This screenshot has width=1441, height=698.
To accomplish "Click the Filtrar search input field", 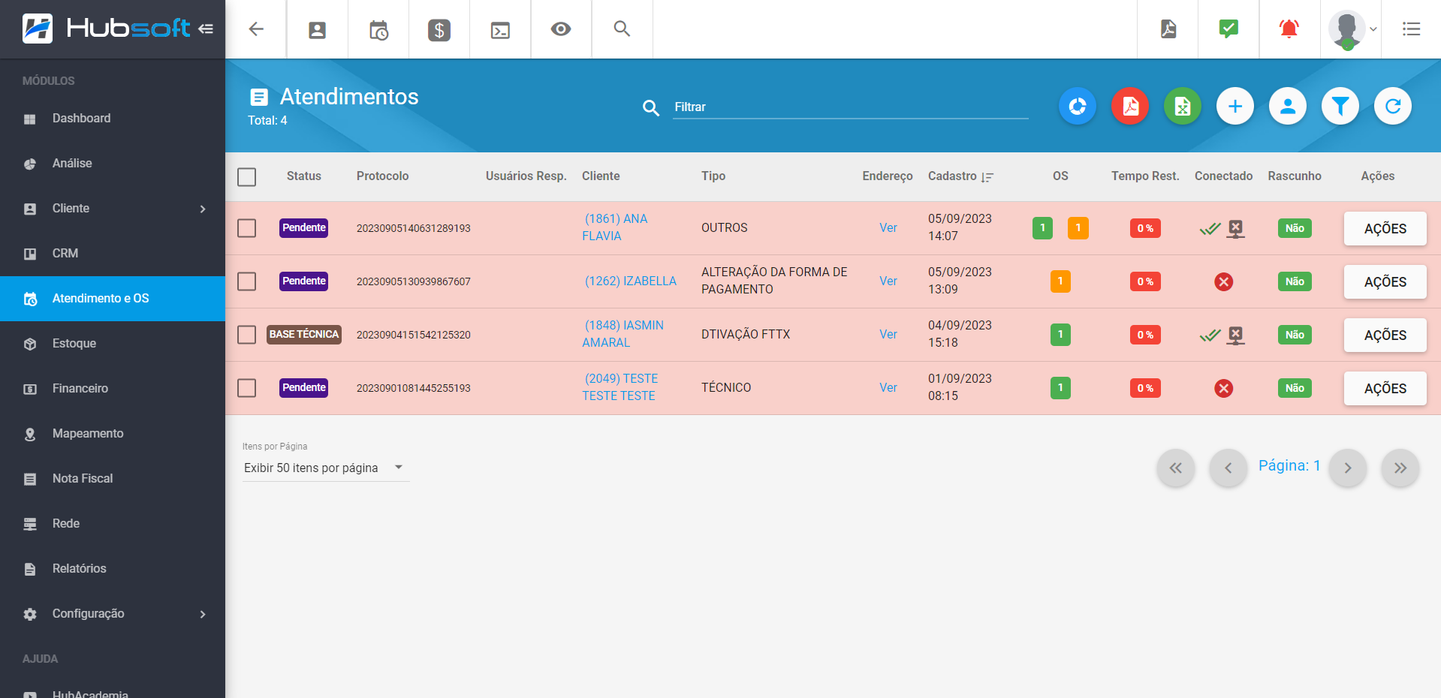I will 850,107.
